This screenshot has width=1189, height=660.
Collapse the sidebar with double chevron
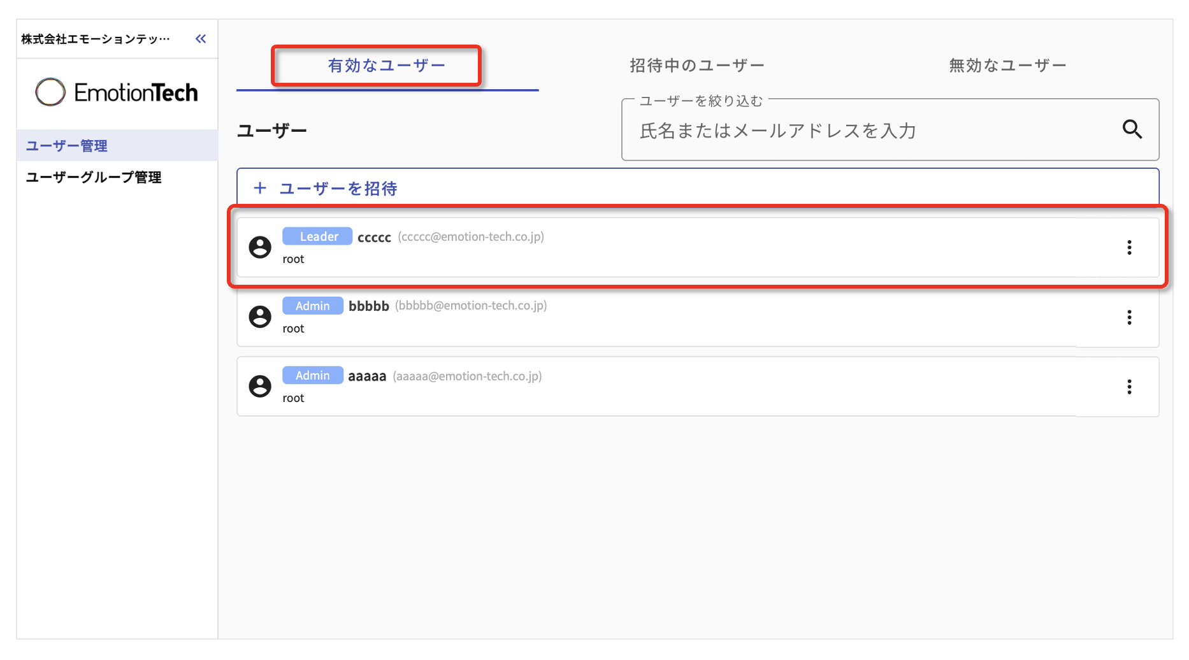pyautogui.click(x=201, y=39)
